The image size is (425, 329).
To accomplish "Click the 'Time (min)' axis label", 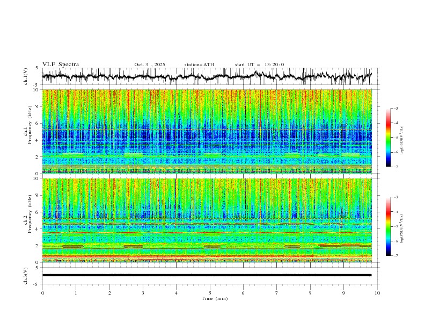I will (x=215, y=298).
